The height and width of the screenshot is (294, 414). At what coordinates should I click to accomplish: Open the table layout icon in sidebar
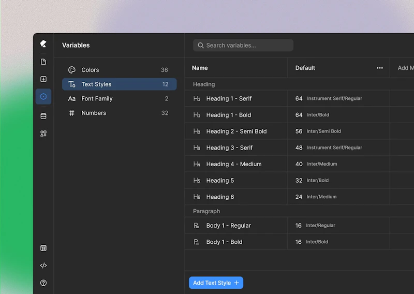tap(43, 248)
